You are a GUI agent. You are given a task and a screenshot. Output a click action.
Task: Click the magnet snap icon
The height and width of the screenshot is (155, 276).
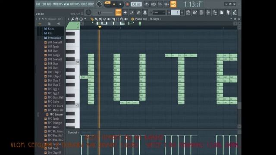(x=77, y=19)
